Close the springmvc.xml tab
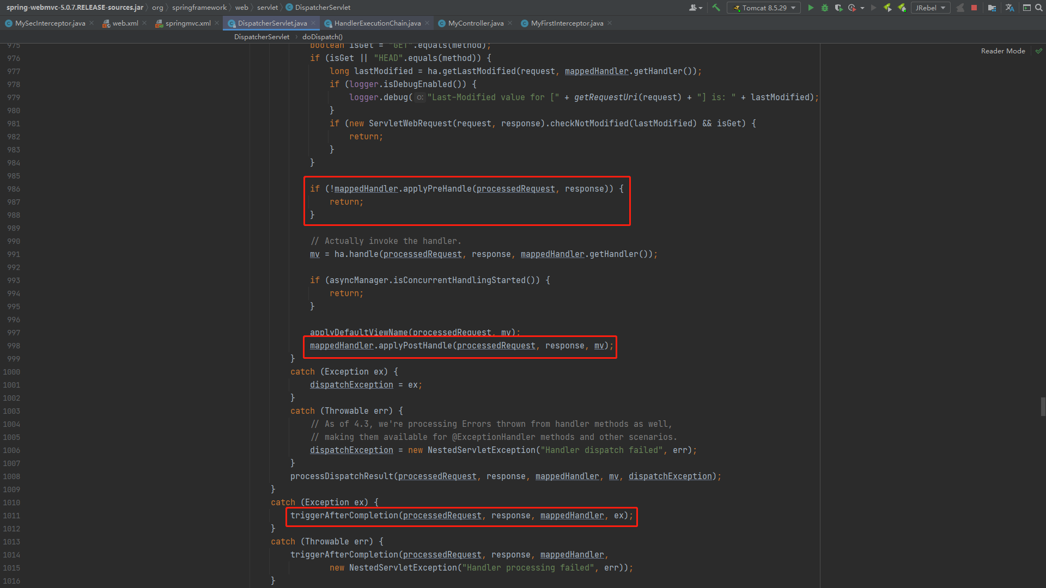Image resolution: width=1046 pixels, height=588 pixels. tap(217, 23)
